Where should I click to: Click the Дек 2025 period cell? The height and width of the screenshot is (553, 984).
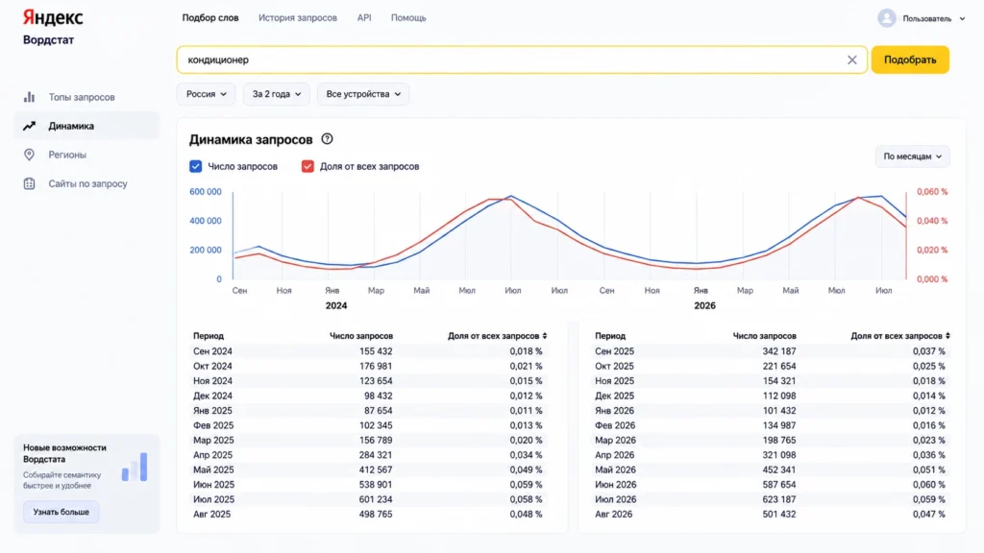click(x=614, y=397)
